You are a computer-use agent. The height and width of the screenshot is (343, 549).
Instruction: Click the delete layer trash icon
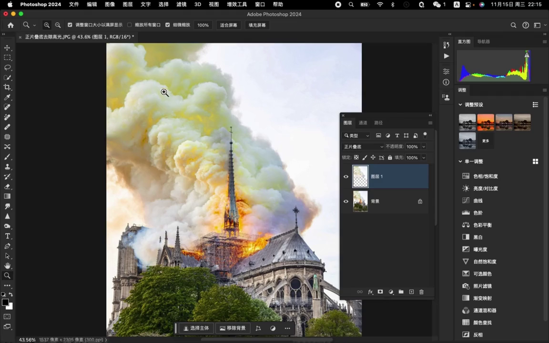pyautogui.click(x=421, y=292)
